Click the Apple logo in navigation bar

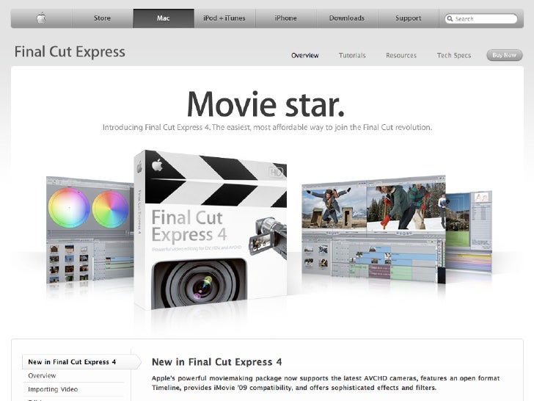[41, 18]
